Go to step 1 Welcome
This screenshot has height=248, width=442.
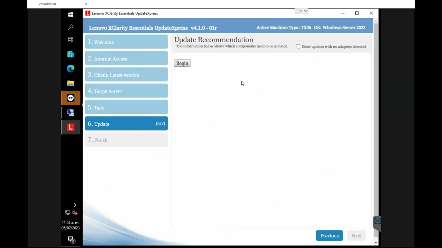(126, 42)
